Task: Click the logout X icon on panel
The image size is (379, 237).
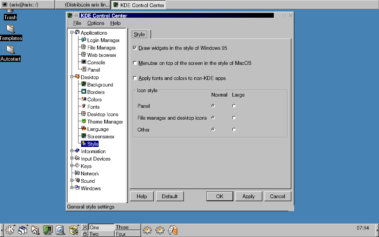Action: (85, 227)
